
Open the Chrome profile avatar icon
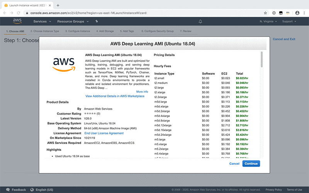pyautogui.click(x=297, y=13)
